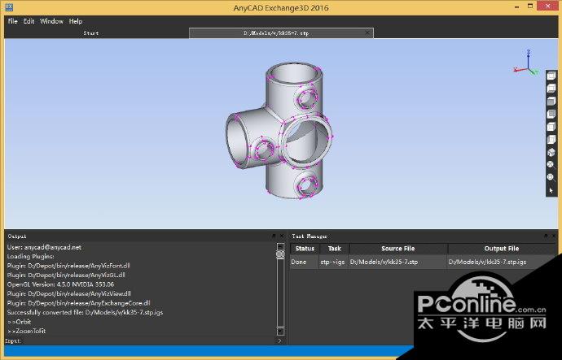Open the File menu

(x=12, y=21)
